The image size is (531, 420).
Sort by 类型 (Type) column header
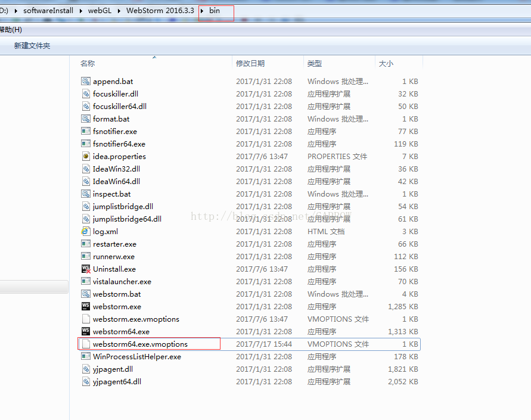point(315,63)
